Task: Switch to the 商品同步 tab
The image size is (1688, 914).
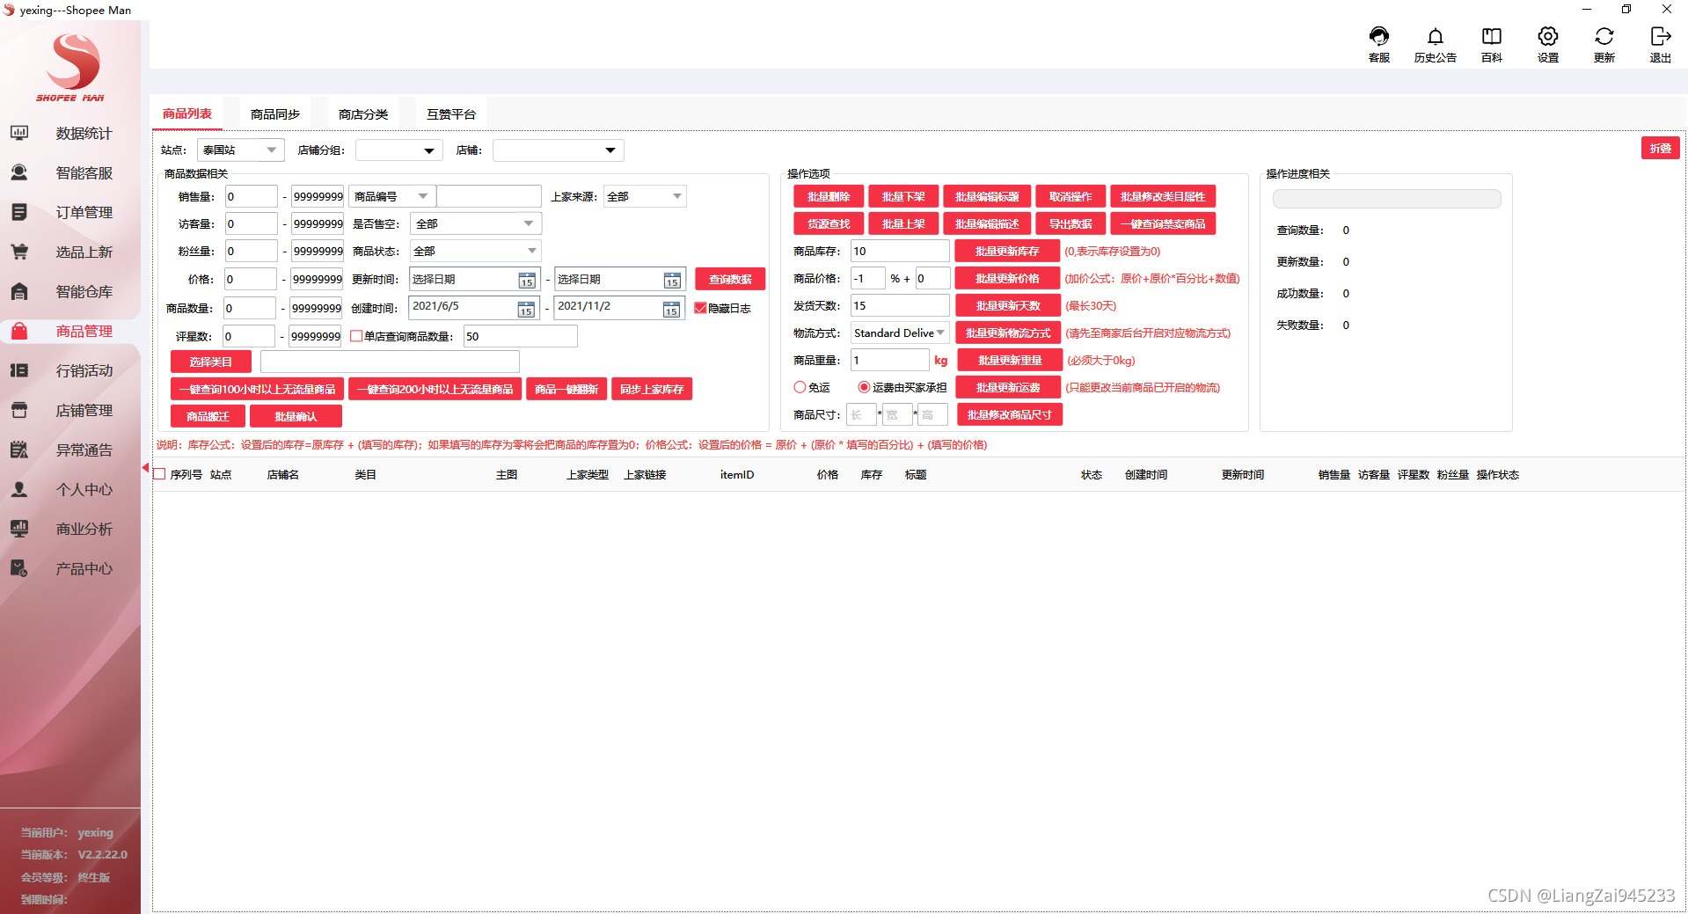Action: pos(275,114)
